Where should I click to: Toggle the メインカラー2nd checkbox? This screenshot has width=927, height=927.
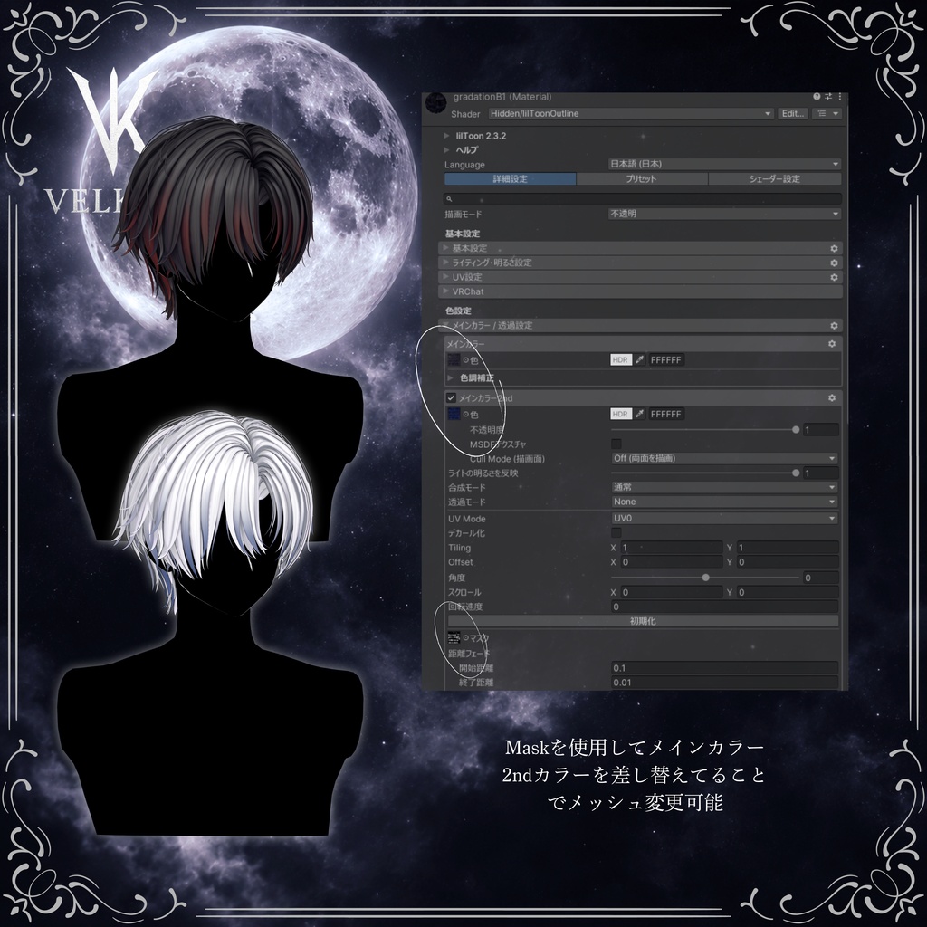451,398
